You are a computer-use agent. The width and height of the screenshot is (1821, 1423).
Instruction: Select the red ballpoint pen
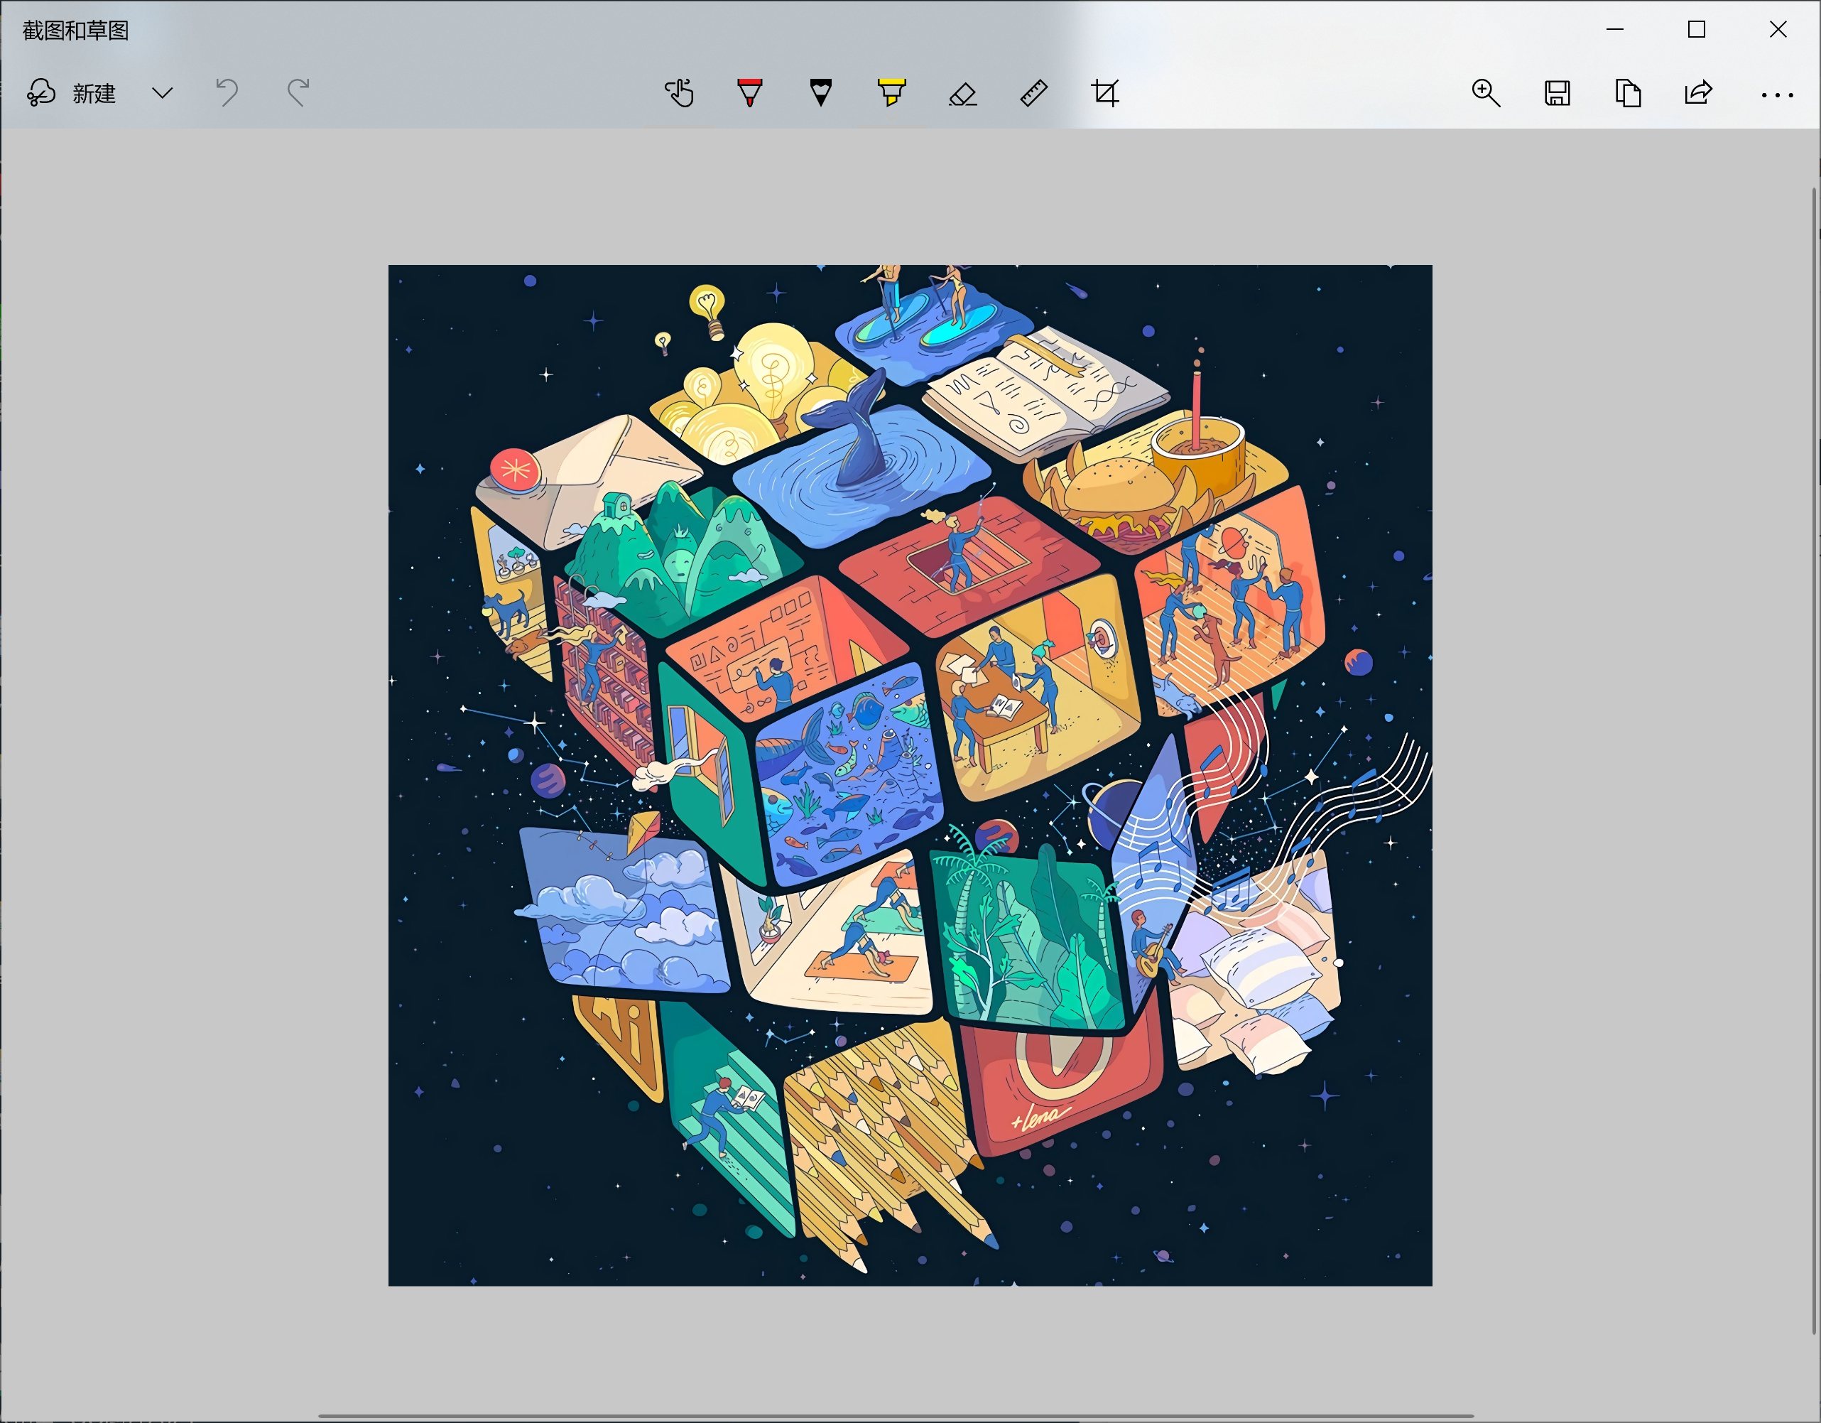[x=749, y=92]
